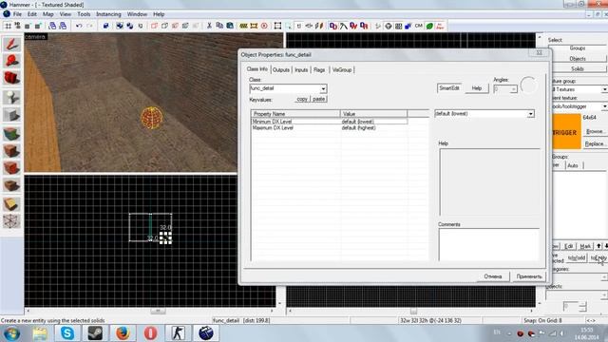
Task: Toggle radius culling red circle button
Action: click(264, 26)
